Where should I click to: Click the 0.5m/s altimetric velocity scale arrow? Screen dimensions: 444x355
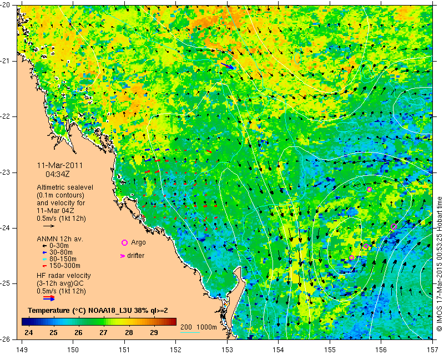click(49, 226)
